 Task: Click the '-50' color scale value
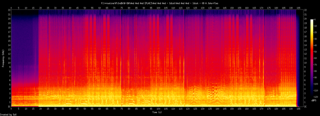(x=315, y=52)
